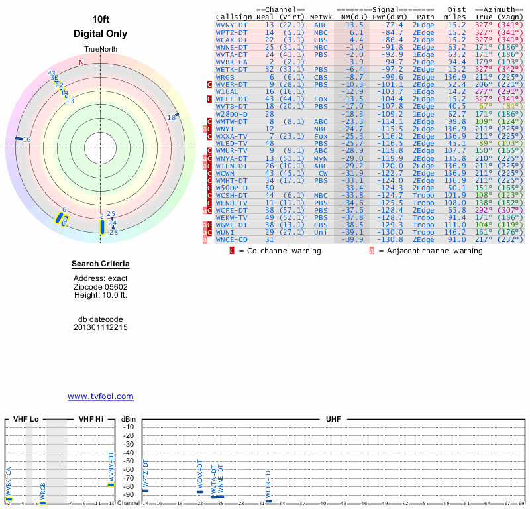Click the adjacent channel 'a' icon beside WNYT
This screenshot has height=509, width=530.
click(x=205, y=129)
